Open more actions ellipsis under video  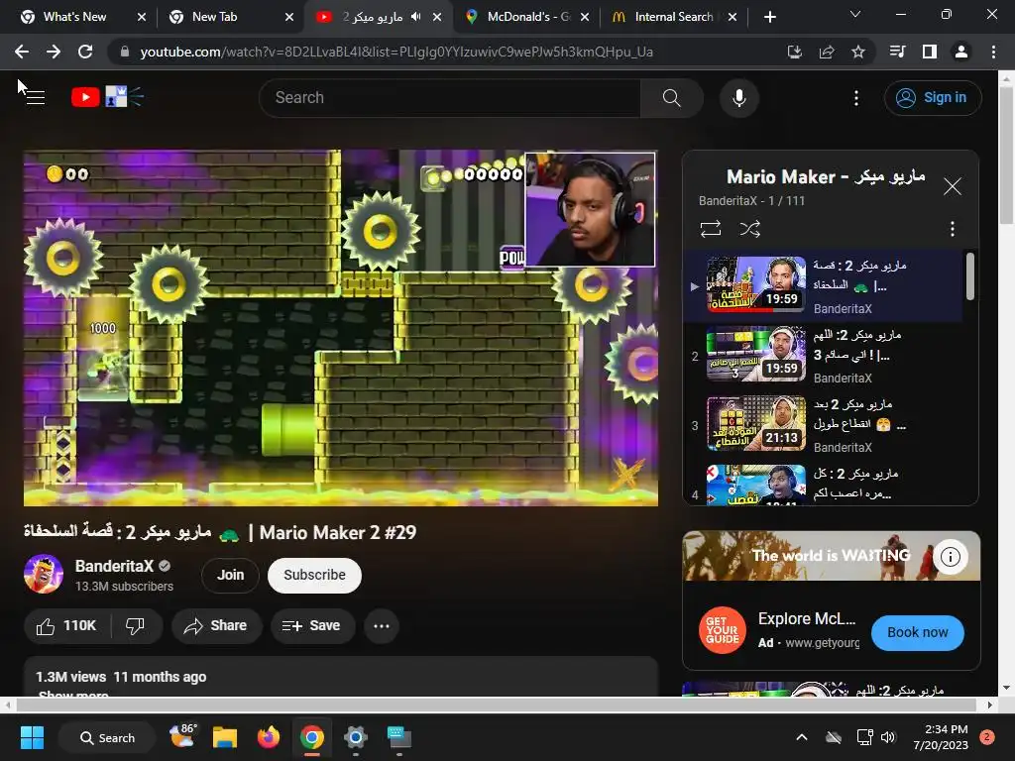(x=382, y=626)
